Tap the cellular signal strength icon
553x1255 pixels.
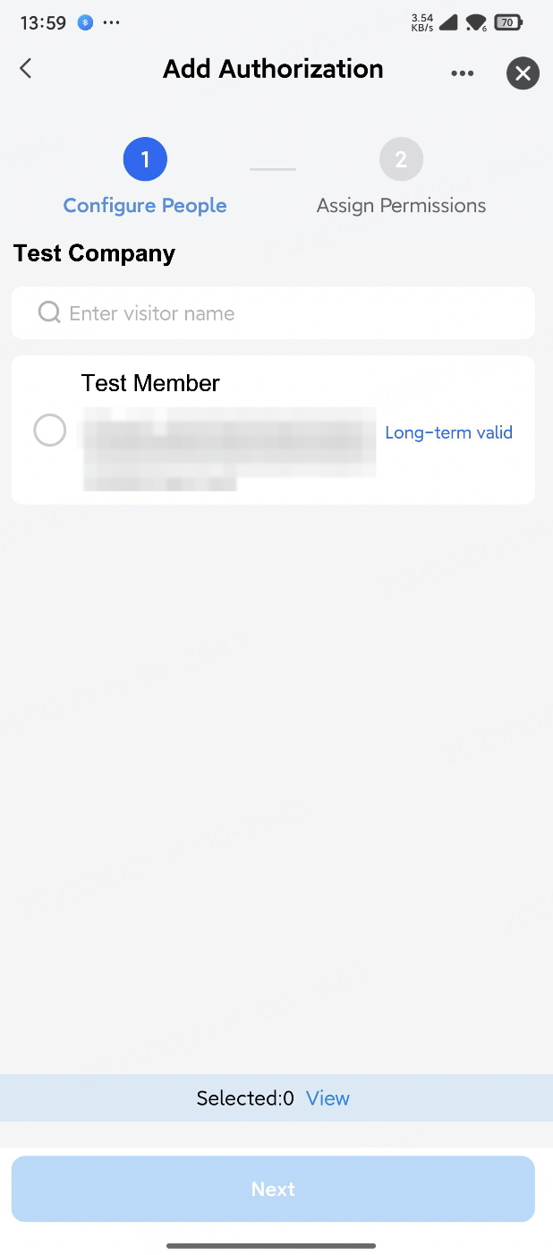coord(448,23)
